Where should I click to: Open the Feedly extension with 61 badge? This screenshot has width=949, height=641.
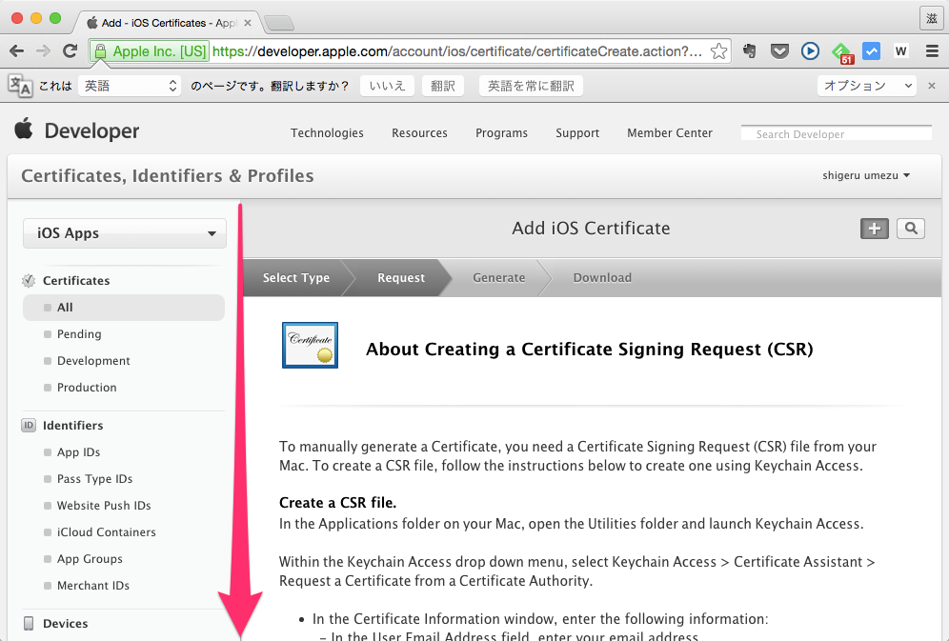842,52
